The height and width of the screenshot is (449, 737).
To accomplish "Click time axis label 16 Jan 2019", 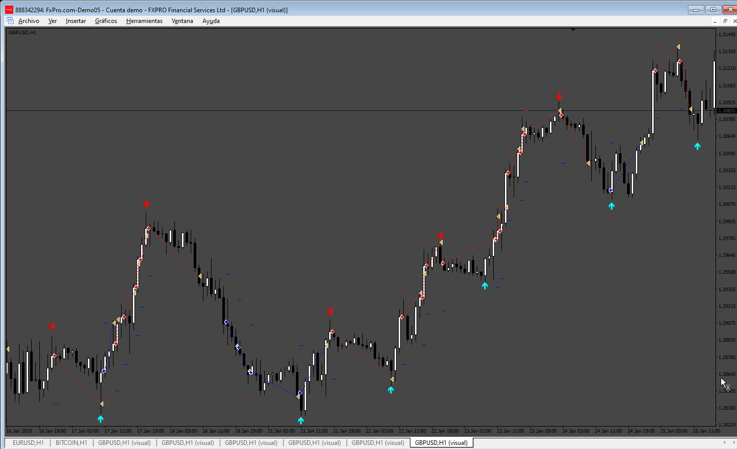I will pyautogui.click(x=19, y=431).
